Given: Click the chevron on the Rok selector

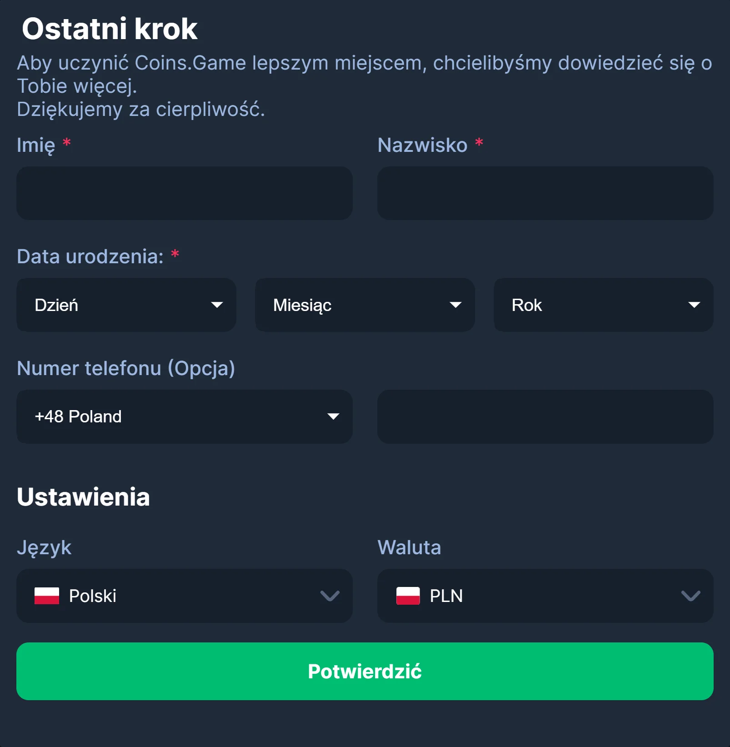Looking at the screenshot, I should (695, 305).
